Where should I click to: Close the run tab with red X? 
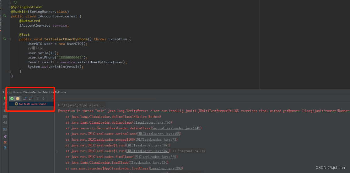pos(5,142)
